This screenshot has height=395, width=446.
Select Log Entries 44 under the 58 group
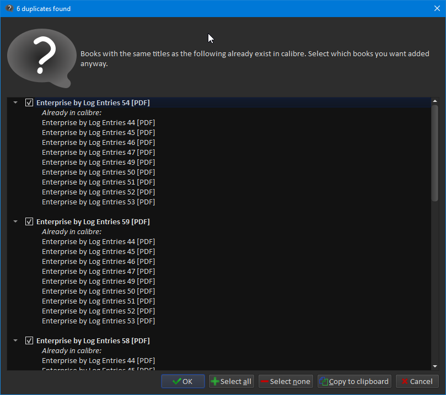pos(99,361)
